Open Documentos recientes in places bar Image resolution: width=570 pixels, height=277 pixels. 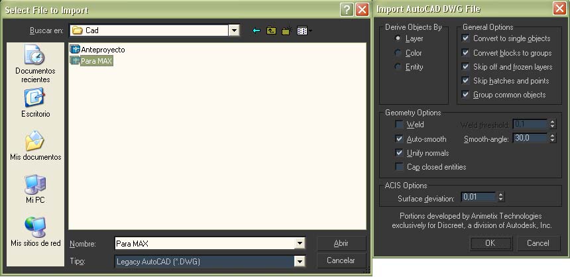tap(35, 65)
